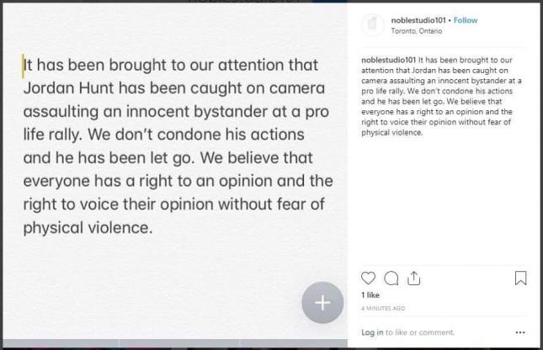Viewport: 543px width, 350px height.
Task: Follow the noblestudio101 account
Action: (466, 20)
